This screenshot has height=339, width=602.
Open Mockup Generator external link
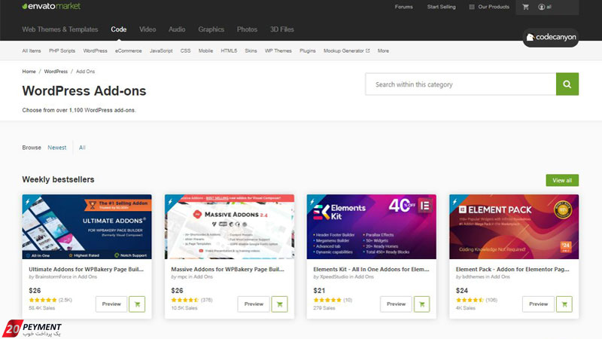click(x=346, y=50)
